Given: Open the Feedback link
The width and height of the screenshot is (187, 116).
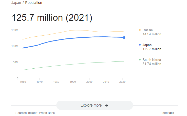Looking at the screenshot, I should click(167, 113).
